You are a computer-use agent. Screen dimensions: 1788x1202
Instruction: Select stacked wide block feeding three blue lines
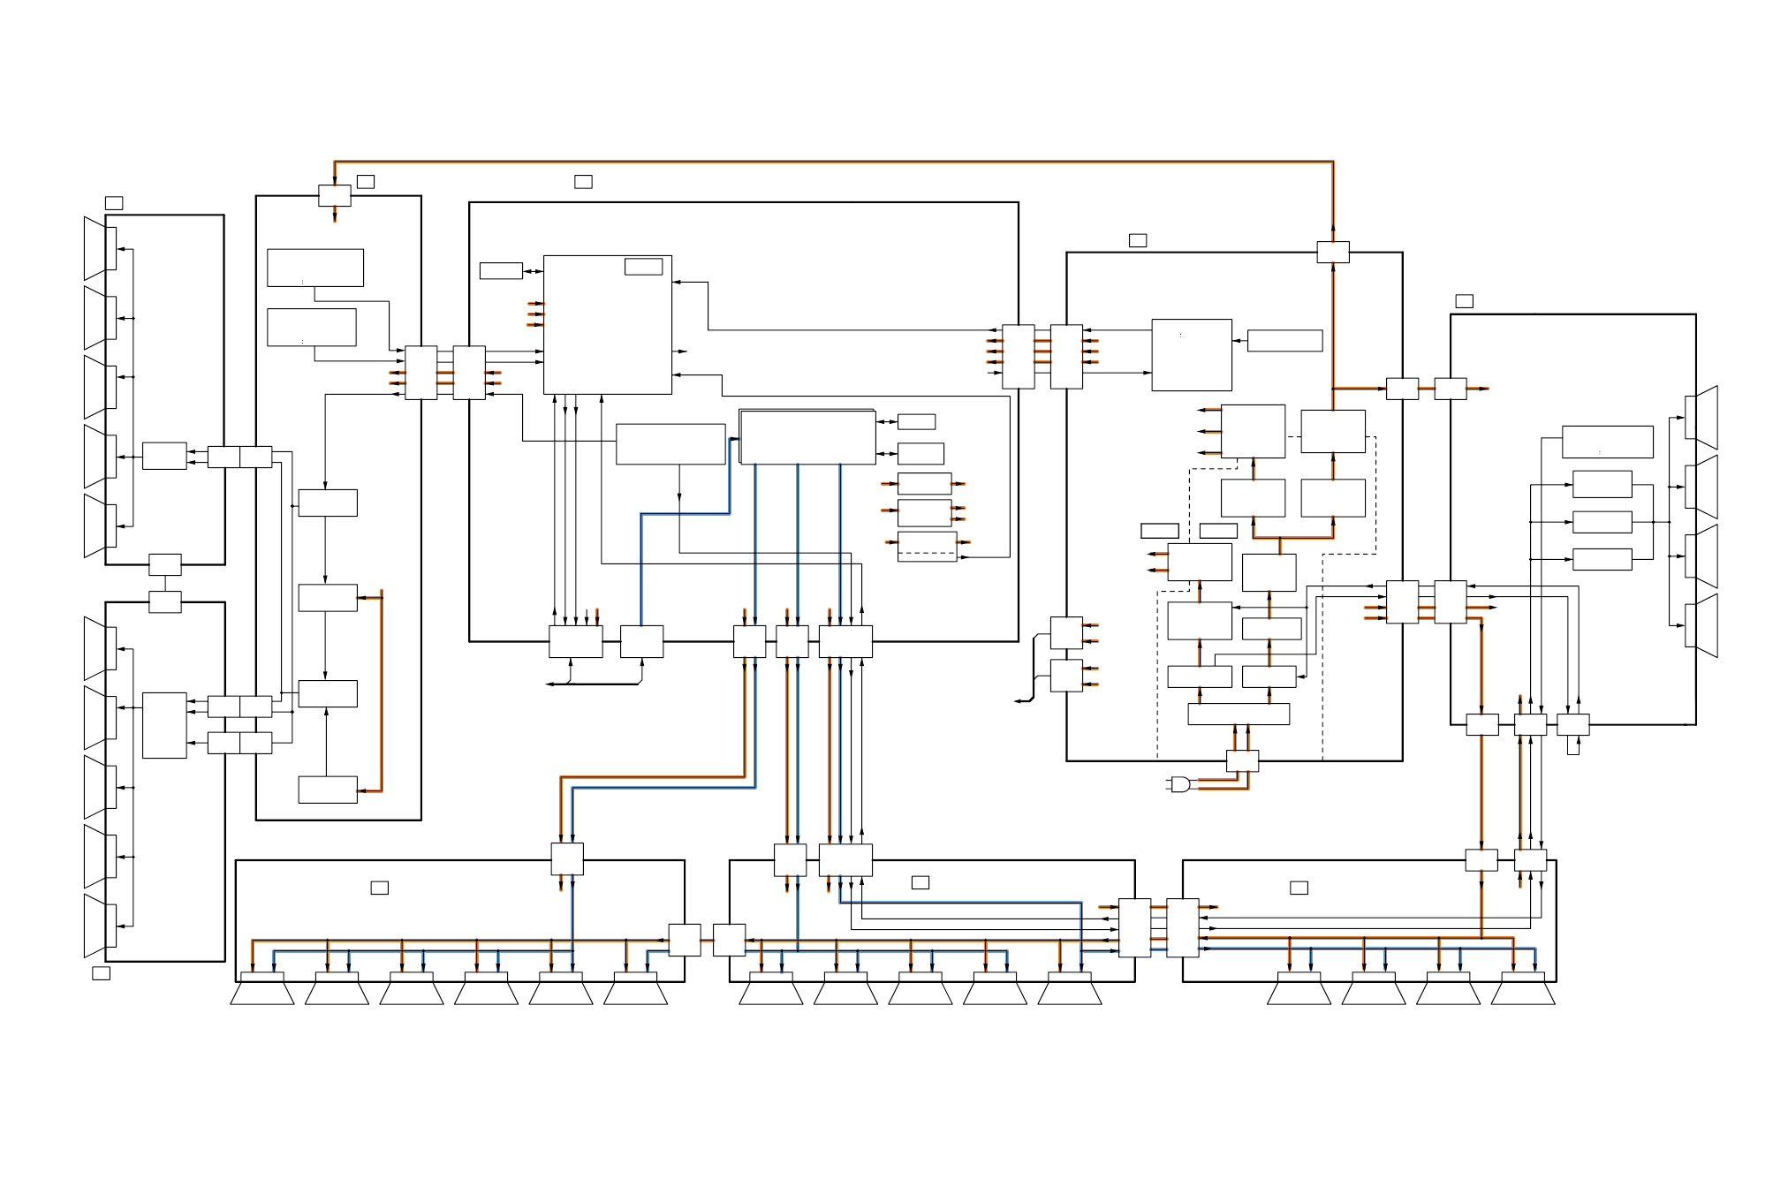click(807, 438)
